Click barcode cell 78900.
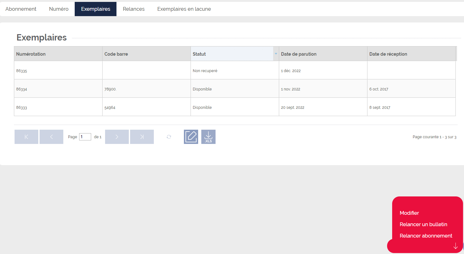The image size is (464, 254). [147, 89]
